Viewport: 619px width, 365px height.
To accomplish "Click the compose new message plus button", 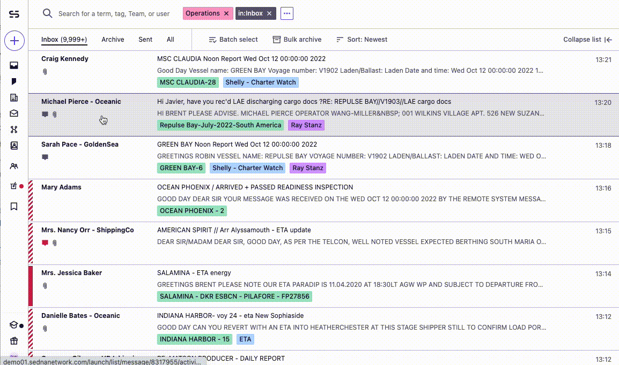I will click(x=14, y=41).
